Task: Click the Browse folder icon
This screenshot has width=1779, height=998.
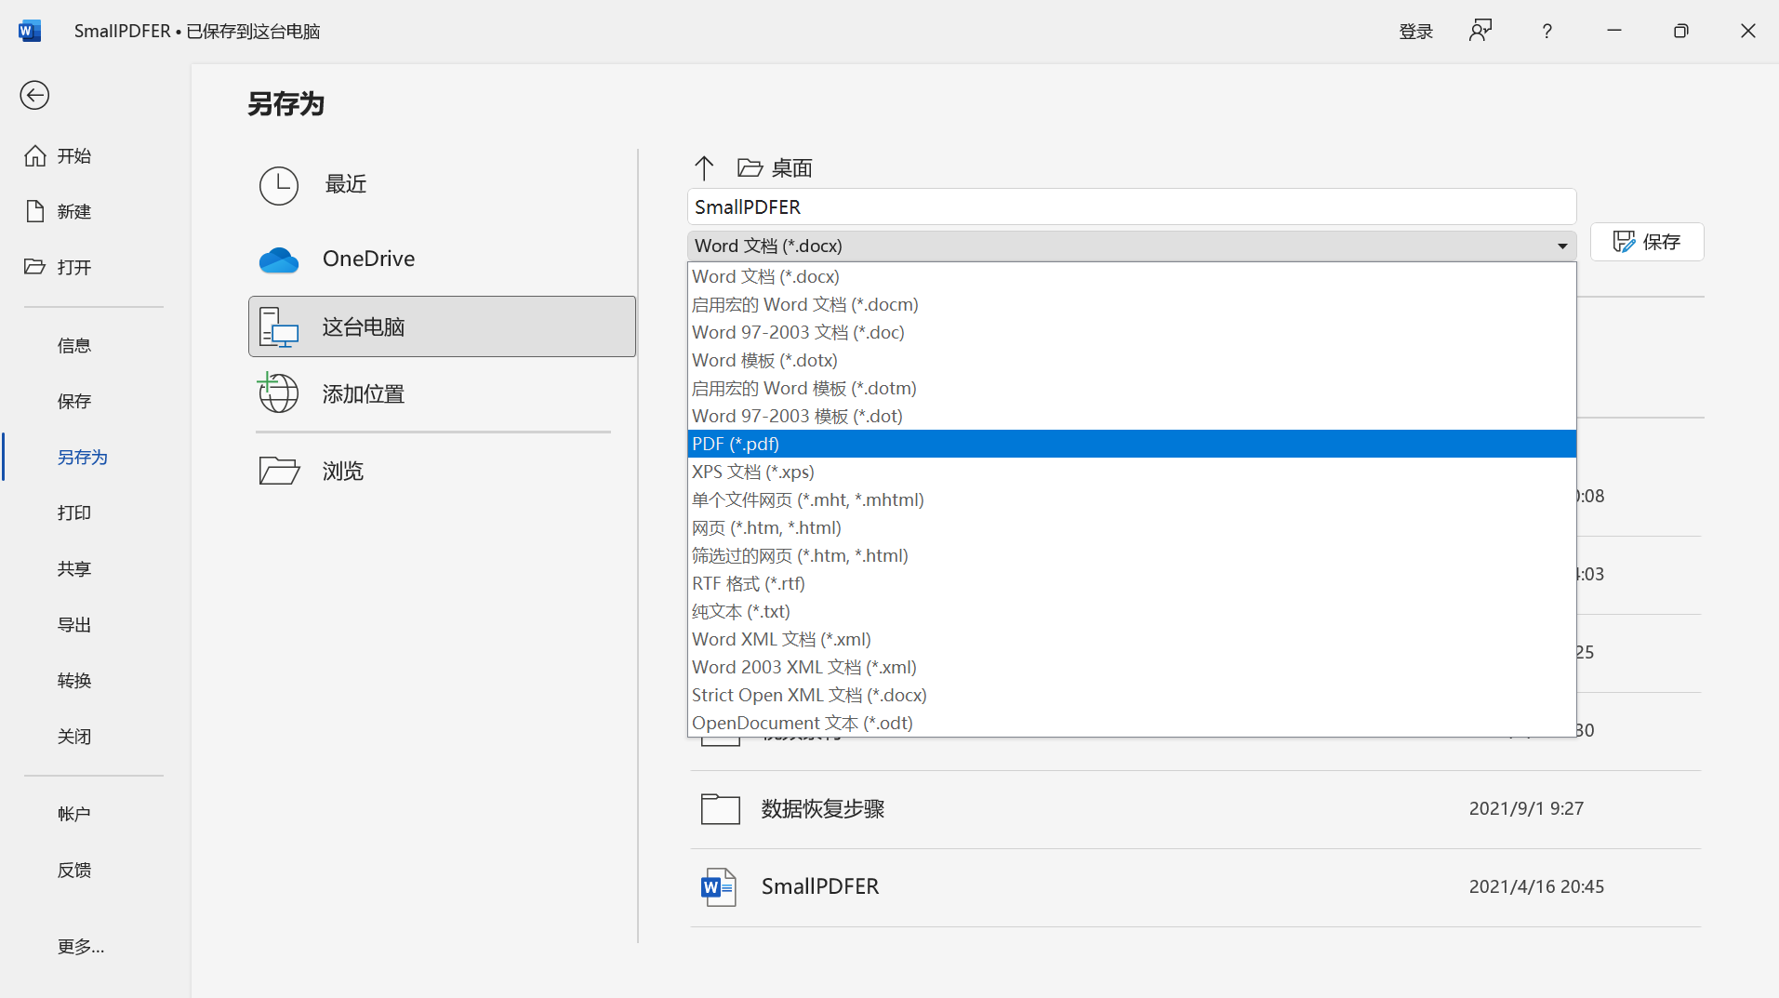Action: click(x=278, y=471)
